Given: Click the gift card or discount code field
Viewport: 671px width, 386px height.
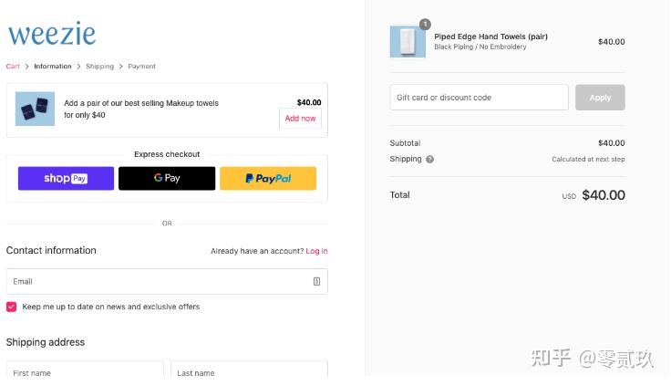Looking at the screenshot, I should [479, 98].
